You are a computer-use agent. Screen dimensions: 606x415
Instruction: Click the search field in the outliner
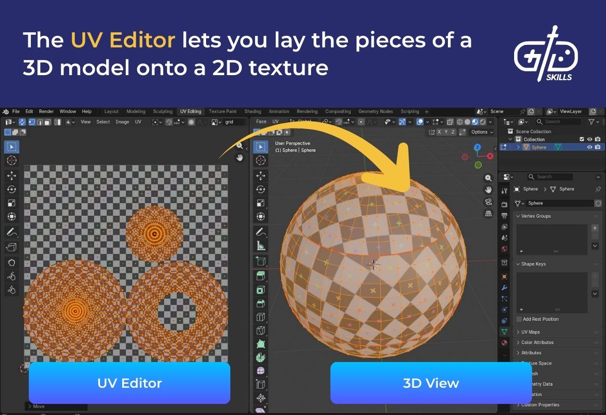(x=558, y=122)
